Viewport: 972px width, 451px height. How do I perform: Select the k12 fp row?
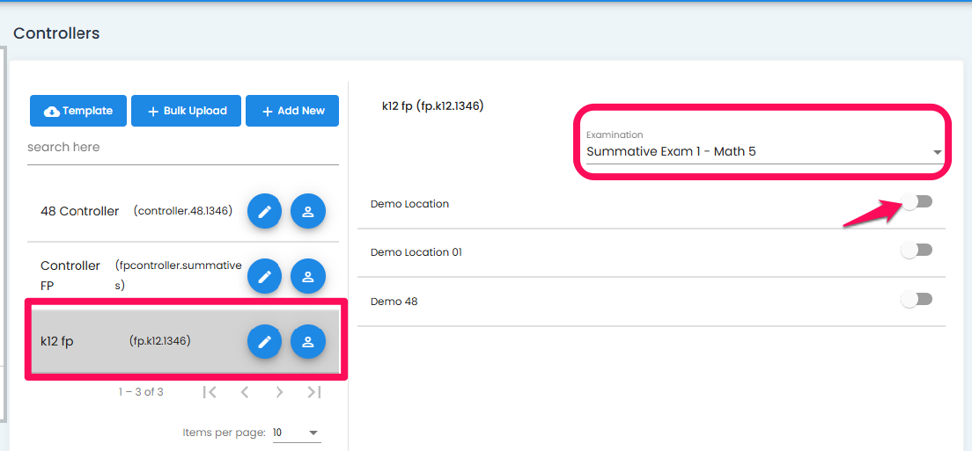pos(183,341)
